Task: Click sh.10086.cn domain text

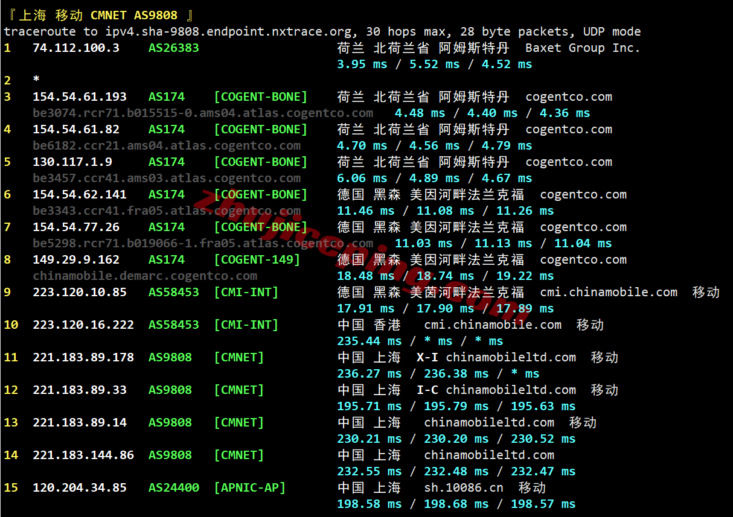Action: point(464,487)
